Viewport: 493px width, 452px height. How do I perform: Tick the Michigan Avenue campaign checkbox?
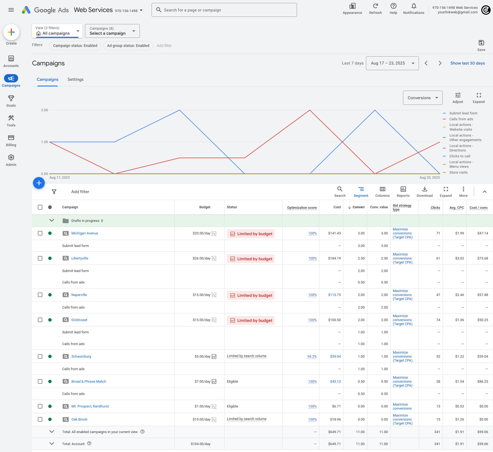(x=40, y=233)
